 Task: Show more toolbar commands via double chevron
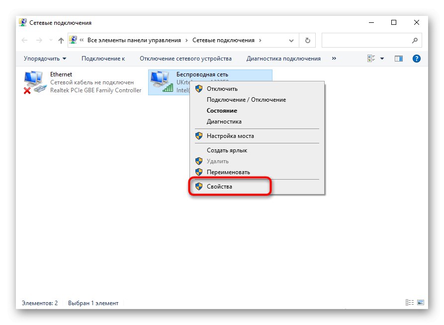click(334, 58)
